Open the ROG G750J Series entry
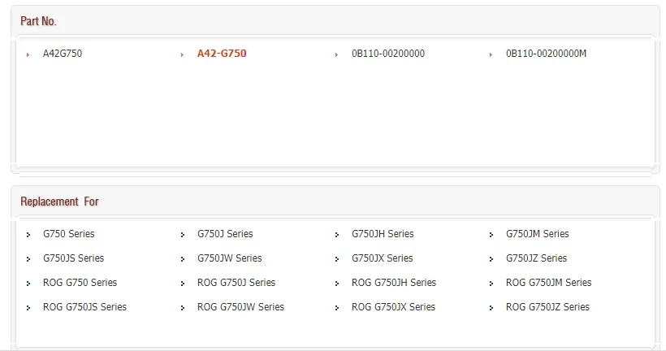Image resolution: width=666 pixels, height=351 pixels. tap(236, 283)
